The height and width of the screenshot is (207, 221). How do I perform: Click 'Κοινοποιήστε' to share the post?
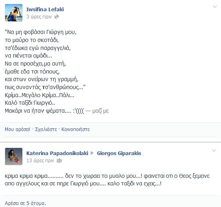[76, 129]
